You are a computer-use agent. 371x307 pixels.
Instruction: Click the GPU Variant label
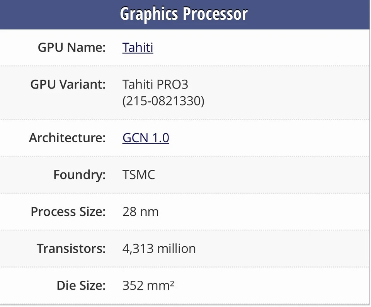click(x=68, y=84)
